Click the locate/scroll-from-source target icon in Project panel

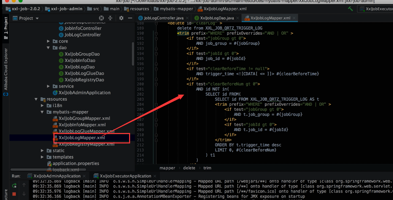pos(101,18)
